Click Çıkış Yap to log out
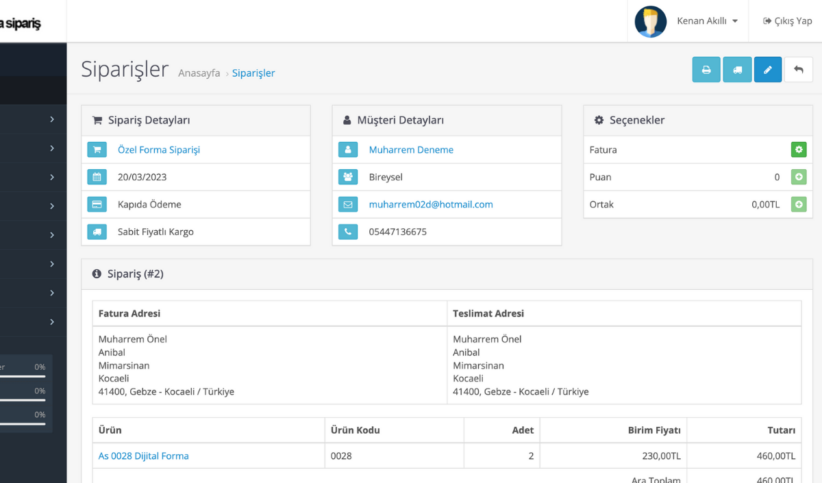The height and width of the screenshot is (483, 822). coord(788,21)
